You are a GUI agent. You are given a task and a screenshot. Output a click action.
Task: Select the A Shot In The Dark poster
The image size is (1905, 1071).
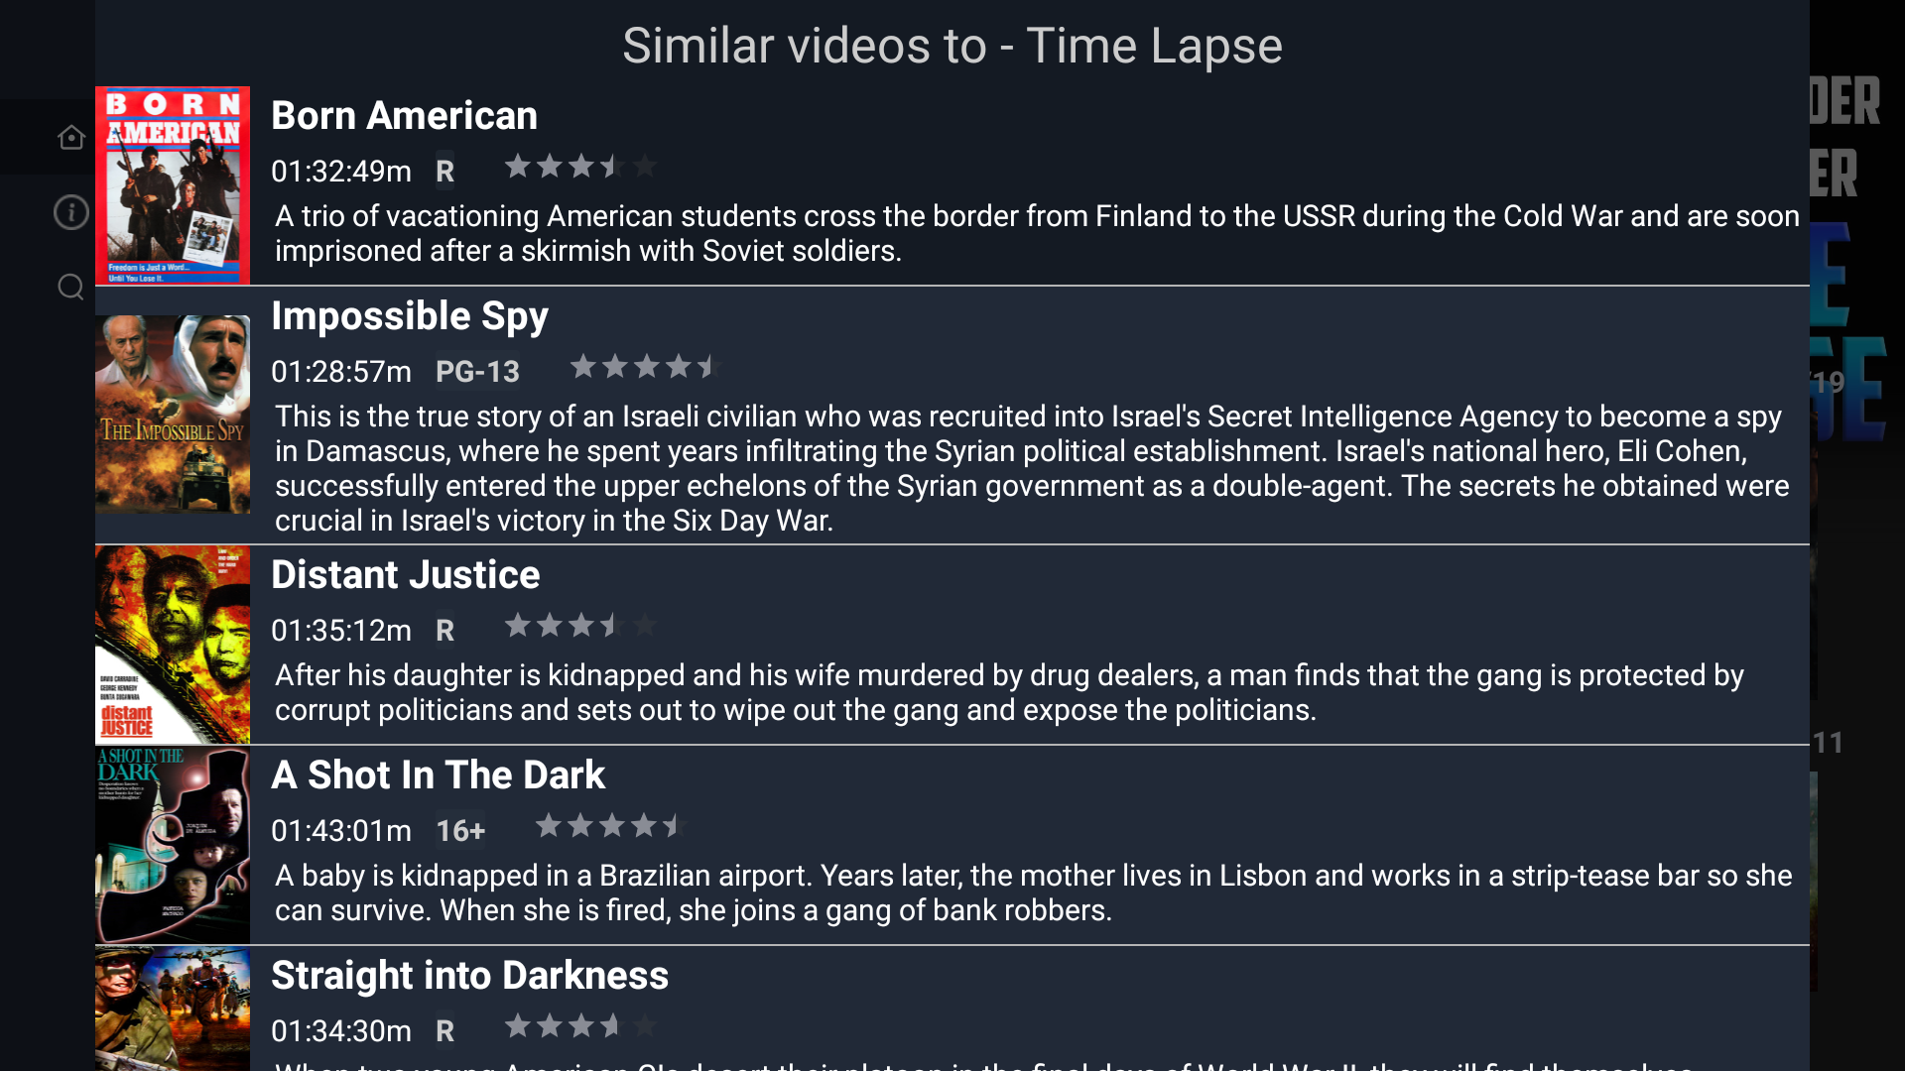[x=173, y=844]
